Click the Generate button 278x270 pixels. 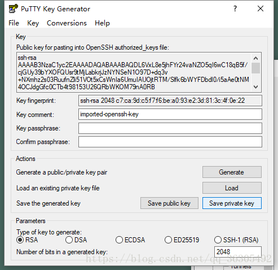coord(232,172)
